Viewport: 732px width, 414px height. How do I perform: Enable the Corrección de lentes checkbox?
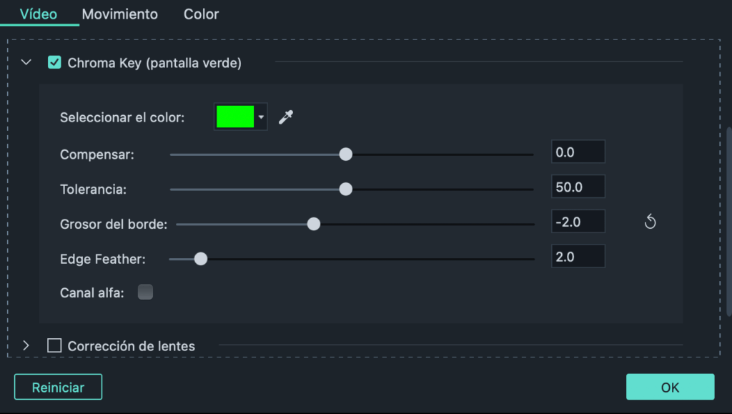[x=54, y=345]
